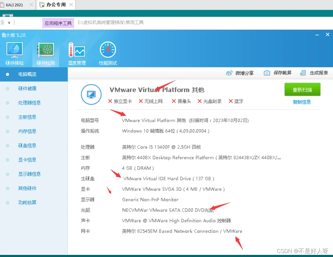Screen dimensions: 333x257
Task: Click the report icon for 生成报表
Action: click(303, 73)
